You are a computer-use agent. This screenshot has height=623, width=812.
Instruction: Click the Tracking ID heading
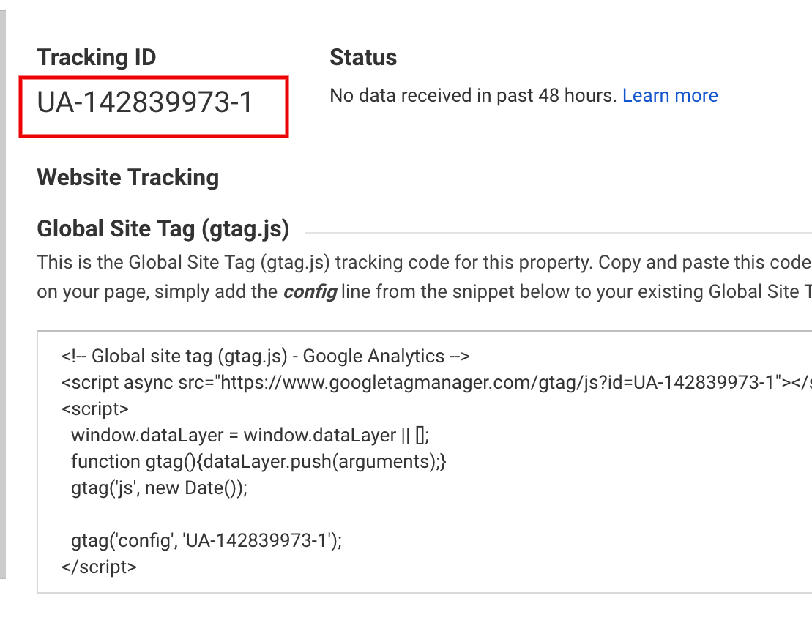95,56
